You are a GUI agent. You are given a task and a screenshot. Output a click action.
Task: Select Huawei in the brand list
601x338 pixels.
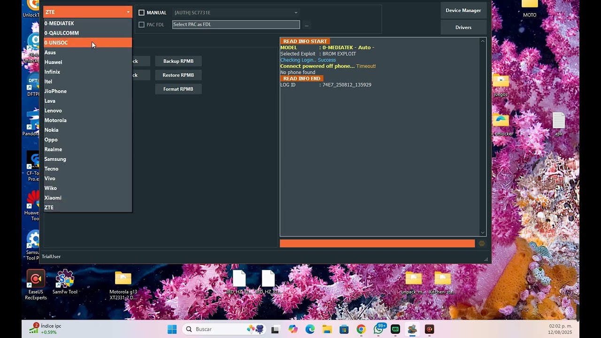pyautogui.click(x=87, y=62)
